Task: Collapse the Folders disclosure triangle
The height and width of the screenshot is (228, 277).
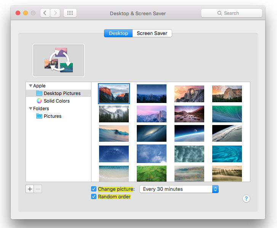Action: point(30,109)
